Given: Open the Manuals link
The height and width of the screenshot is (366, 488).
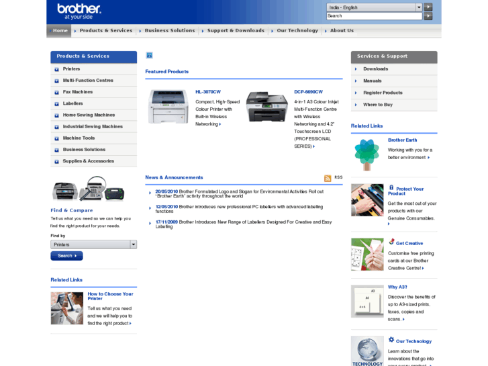Looking at the screenshot, I should 373,81.
